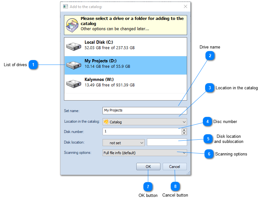Click the open box icon in header banner
Viewport: 263px width, 203px height.
coord(72,24)
